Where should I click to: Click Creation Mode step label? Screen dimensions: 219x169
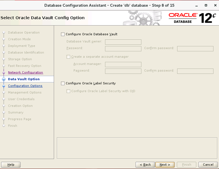(x=19, y=39)
